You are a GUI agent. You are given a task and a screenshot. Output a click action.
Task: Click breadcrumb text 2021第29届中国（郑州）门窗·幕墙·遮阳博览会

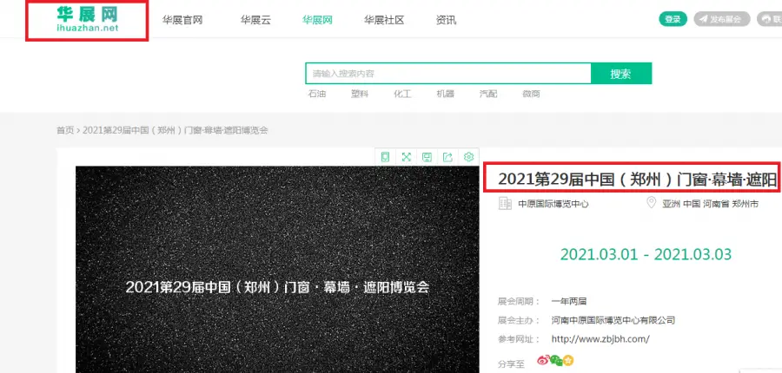tap(175, 130)
